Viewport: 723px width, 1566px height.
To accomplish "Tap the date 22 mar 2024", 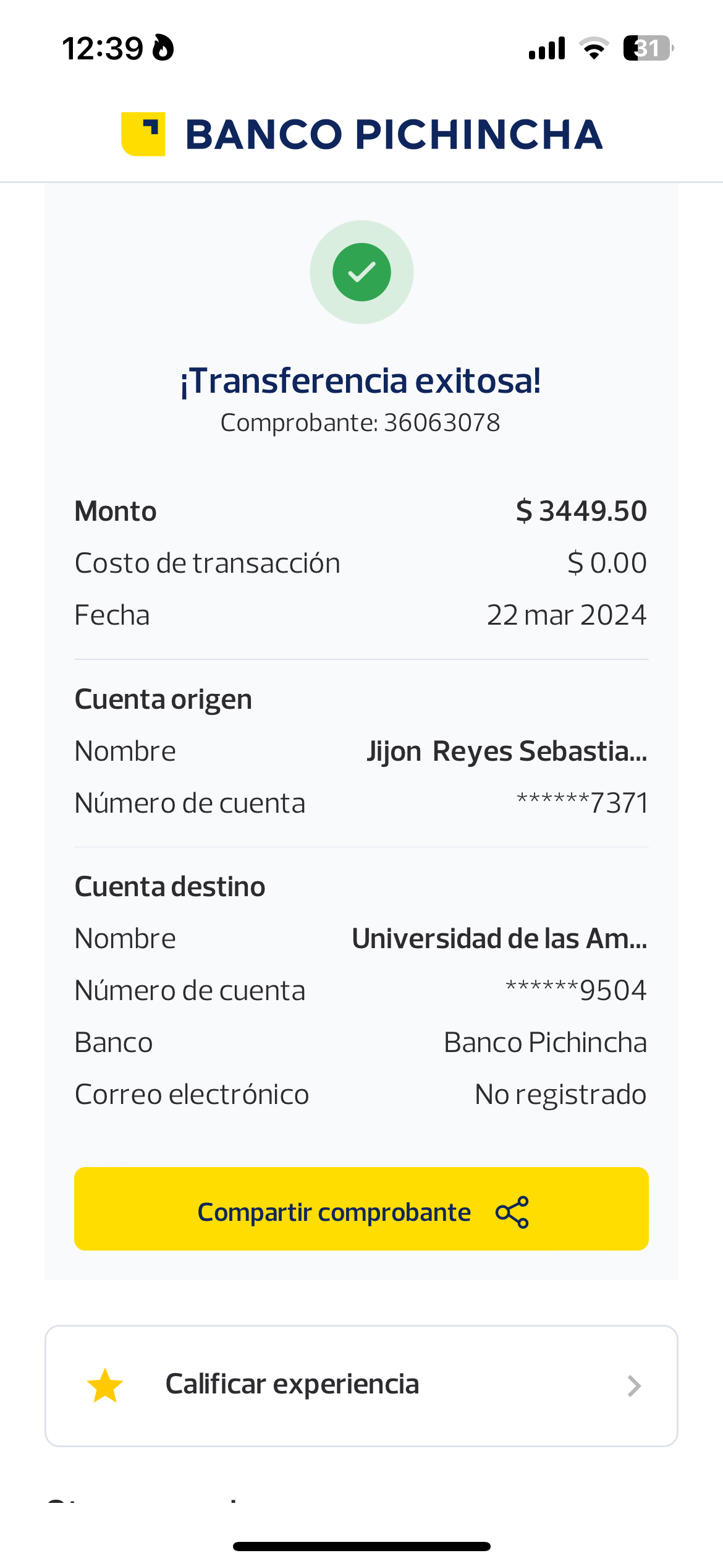I will 566,615.
